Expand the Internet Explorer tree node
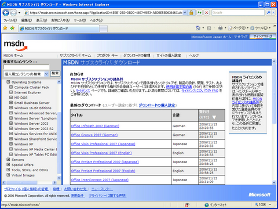 click(11, 92)
